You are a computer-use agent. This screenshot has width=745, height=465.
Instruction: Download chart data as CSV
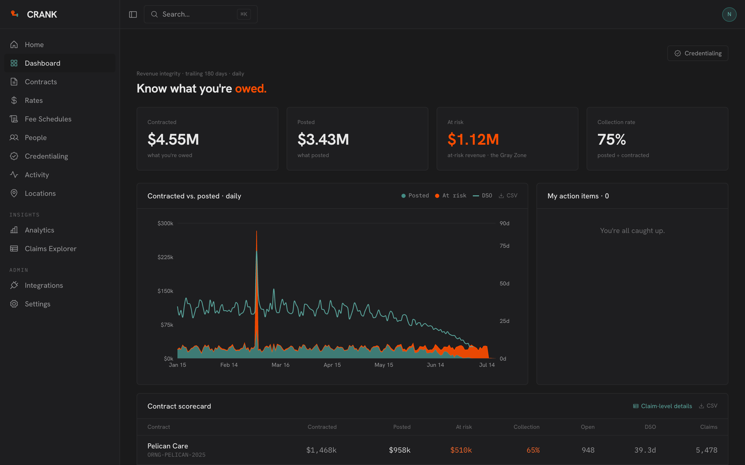coord(508,196)
